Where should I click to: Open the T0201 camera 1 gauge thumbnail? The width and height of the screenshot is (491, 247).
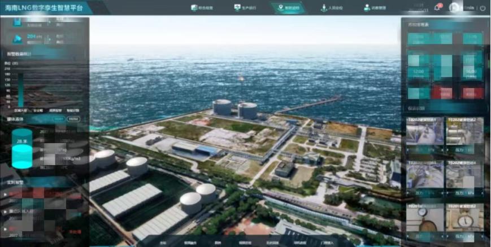(425, 218)
